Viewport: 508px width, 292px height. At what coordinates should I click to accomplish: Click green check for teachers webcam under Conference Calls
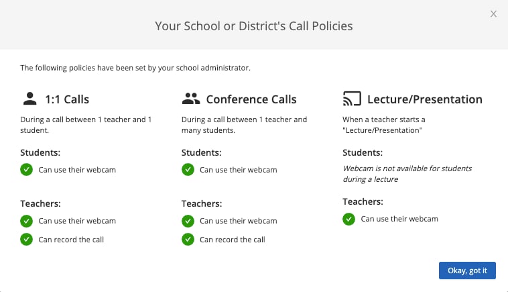point(188,221)
